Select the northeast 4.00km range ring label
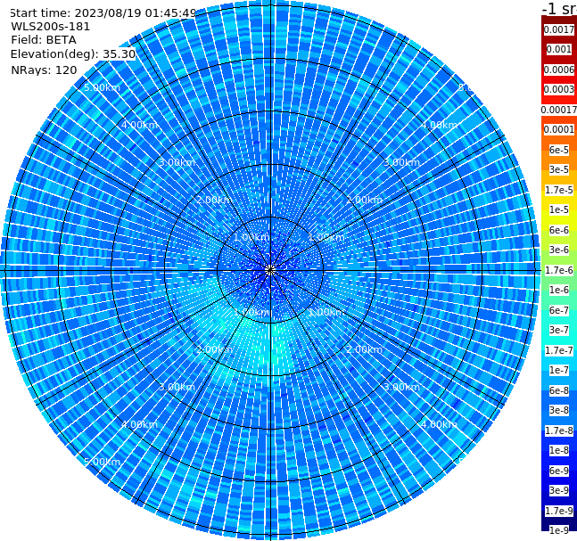 pos(439,125)
